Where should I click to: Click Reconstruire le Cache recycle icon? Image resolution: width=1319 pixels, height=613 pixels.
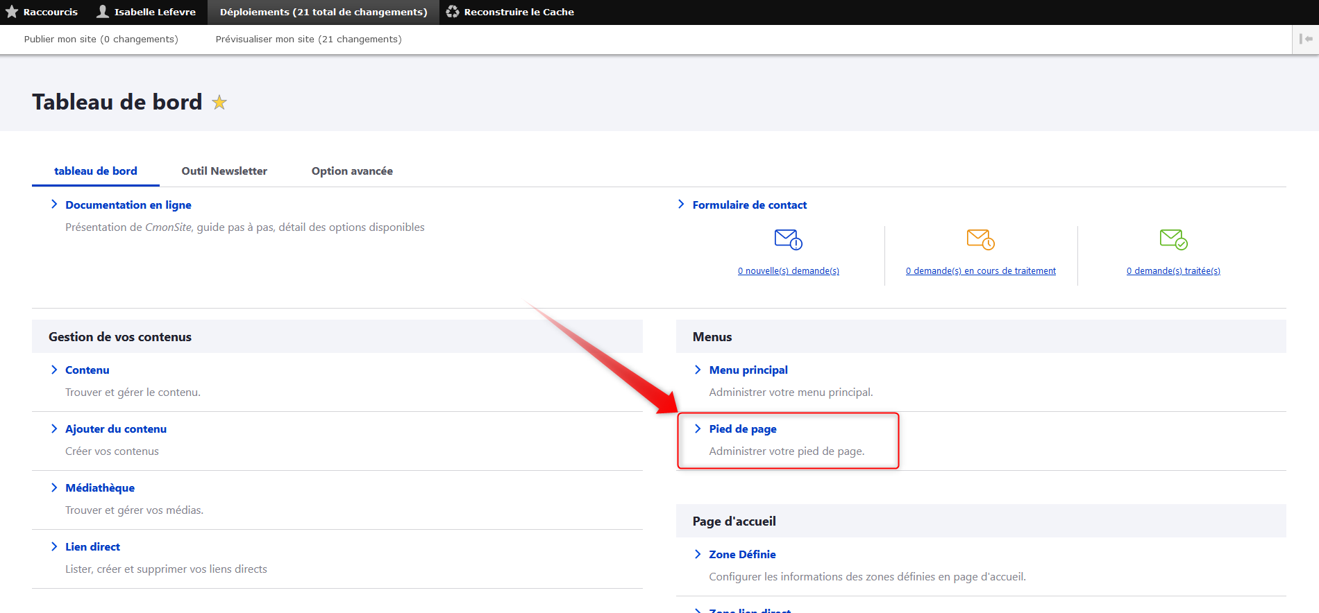pyautogui.click(x=453, y=12)
